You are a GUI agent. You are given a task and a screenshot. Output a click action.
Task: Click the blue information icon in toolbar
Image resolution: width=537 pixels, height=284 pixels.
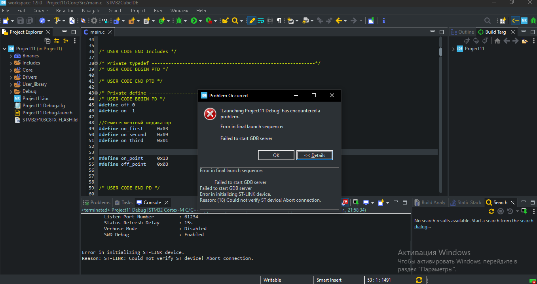[x=383, y=21]
